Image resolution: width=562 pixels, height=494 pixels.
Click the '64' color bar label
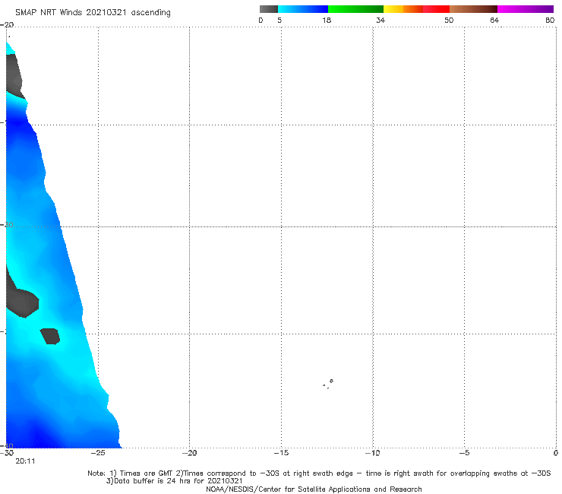click(494, 20)
